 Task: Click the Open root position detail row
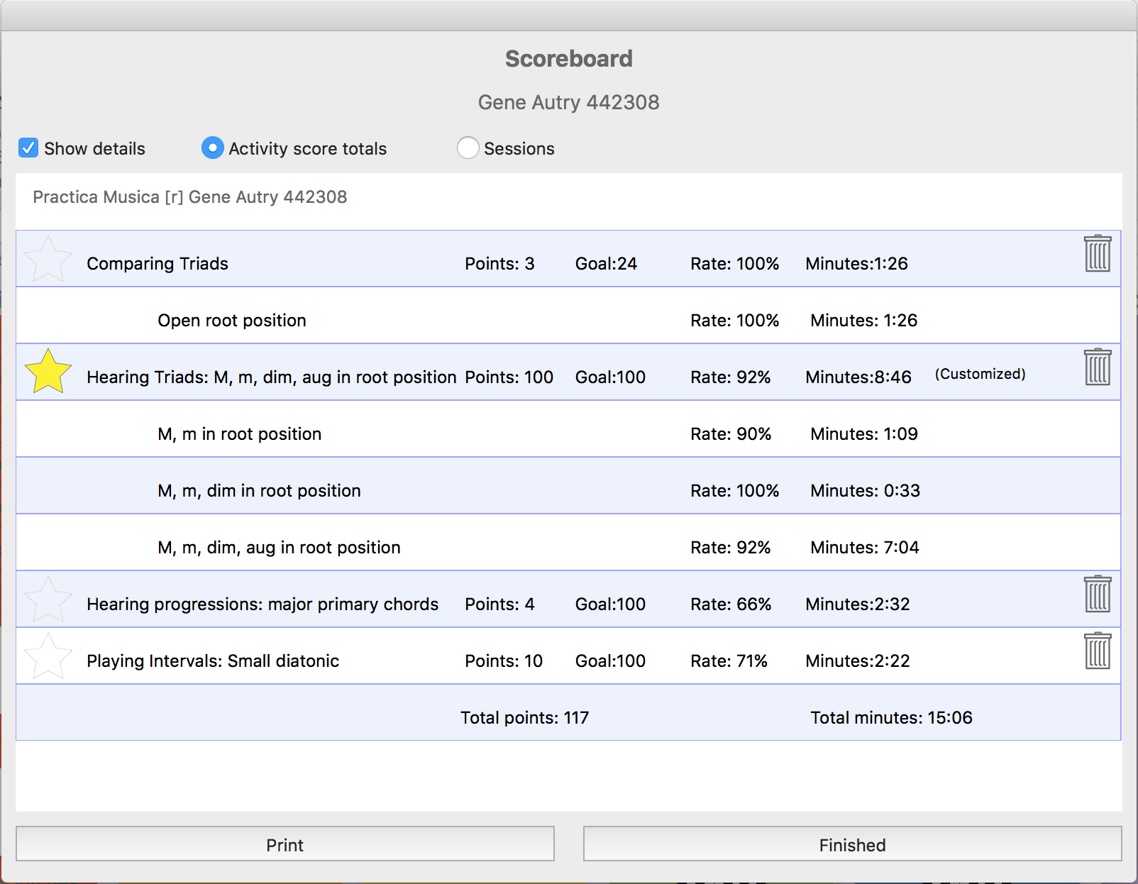tap(568, 316)
